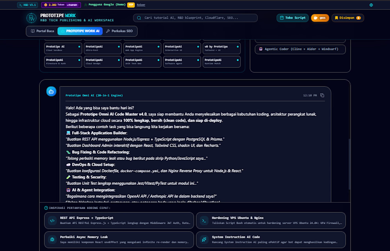Viewport: 390px width, 251px height.
Task: Click the +TOPUP token button
Action: [72, 5]
